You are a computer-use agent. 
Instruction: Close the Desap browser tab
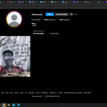click(x=92, y=2)
